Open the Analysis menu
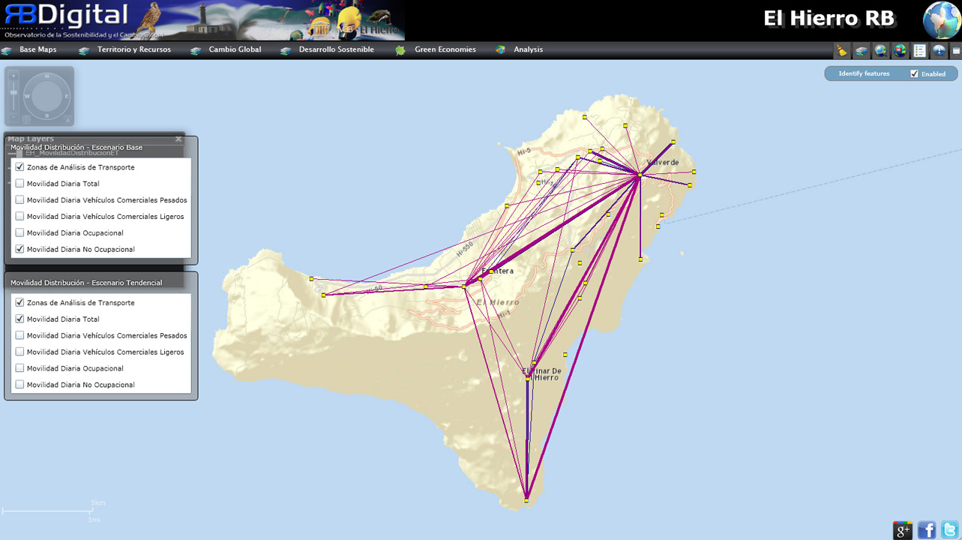 point(529,49)
